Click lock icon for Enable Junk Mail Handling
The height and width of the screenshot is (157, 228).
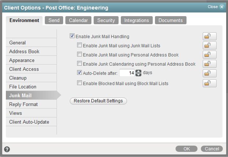[x=209, y=36]
